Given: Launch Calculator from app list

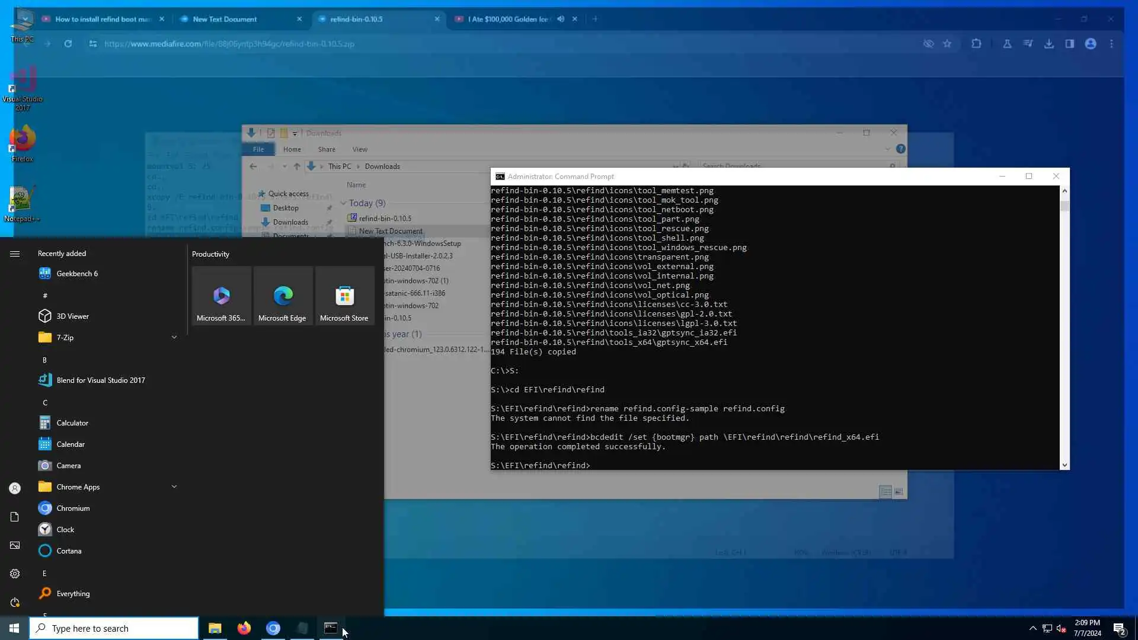Looking at the screenshot, I should coord(72,423).
